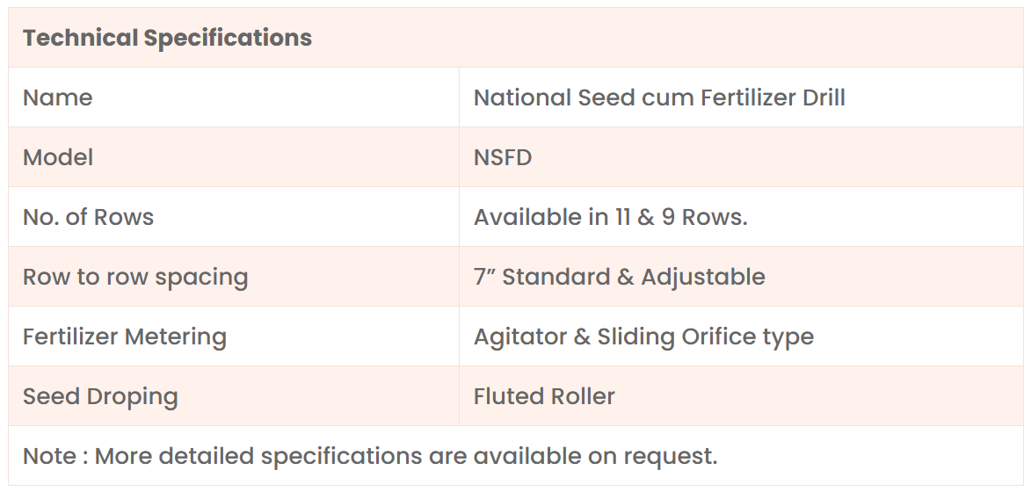This screenshot has width=1031, height=492.
Task: Select the No. of Rows label
Action: [88, 217]
